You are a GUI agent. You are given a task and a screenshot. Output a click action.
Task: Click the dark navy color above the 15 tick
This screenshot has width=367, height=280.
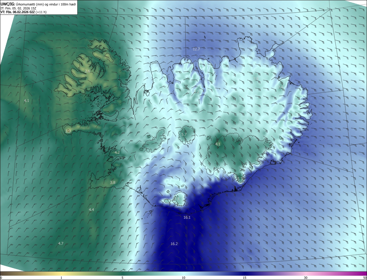coord(245,273)
